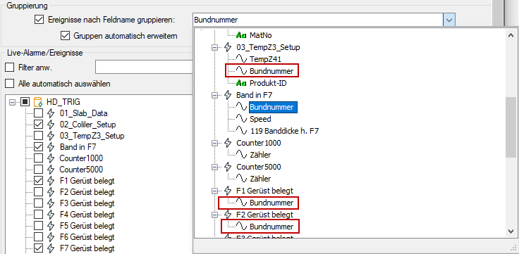The image size is (519, 254).
Task: Click the F5 Gerüst belegt label in left tree
Action: pyautogui.click(x=87, y=226)
